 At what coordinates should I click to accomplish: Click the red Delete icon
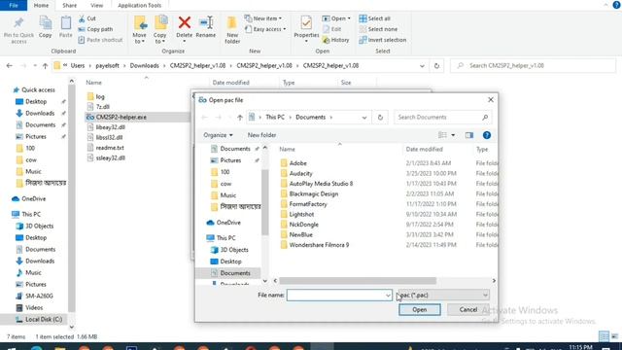[x=184, y=22]
